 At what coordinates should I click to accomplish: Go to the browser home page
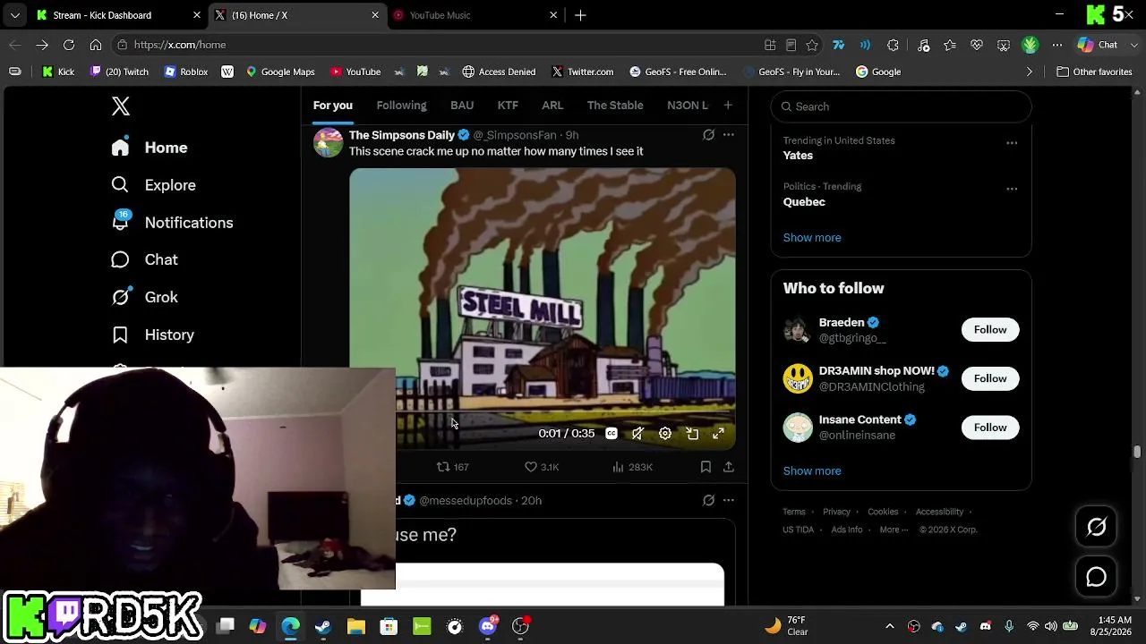pos(96,45)
